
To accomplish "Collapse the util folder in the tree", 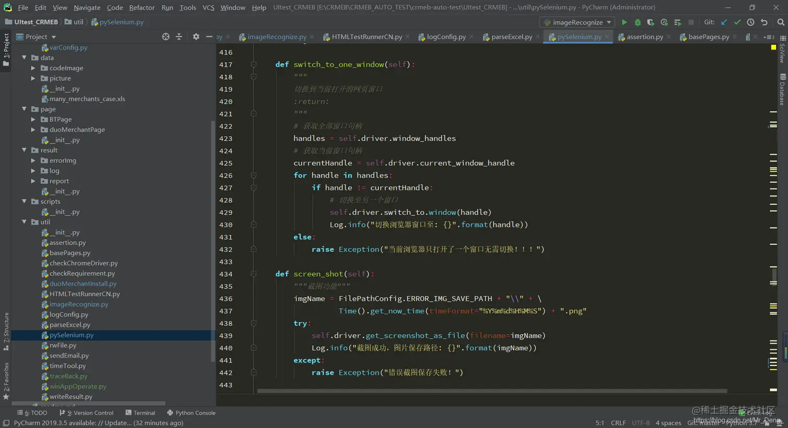I will (x=24, y=222).
